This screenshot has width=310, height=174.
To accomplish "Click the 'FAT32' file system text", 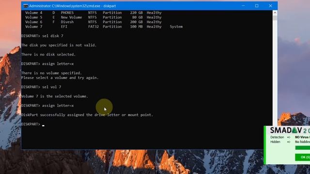I will [x=93, y=27].
